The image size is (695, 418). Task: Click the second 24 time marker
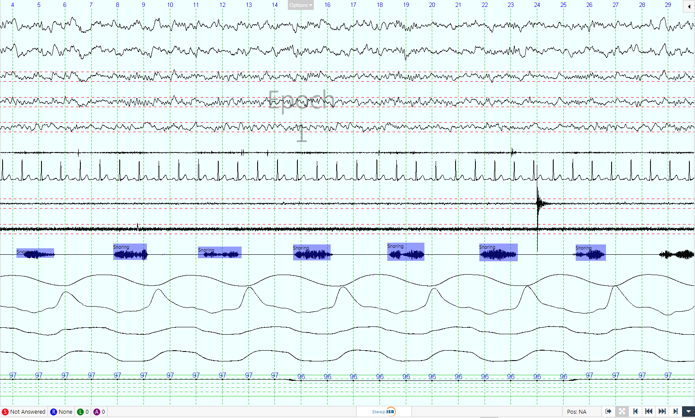tap(537, 5)
